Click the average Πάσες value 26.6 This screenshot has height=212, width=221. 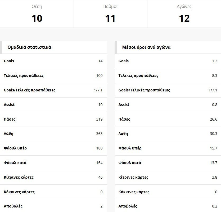tap(213, 119)
